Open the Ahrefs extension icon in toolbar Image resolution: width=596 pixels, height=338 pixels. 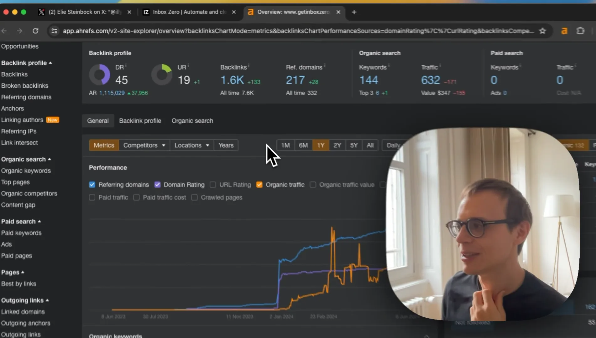tap(564, 31)
